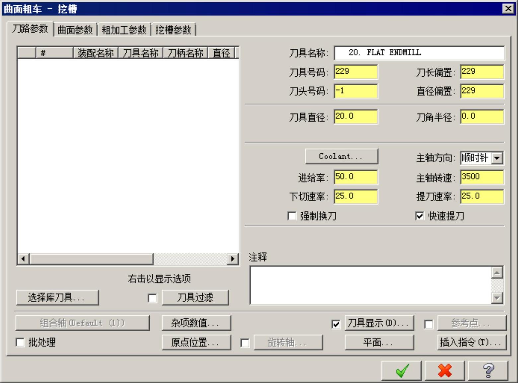This screenshot has height=383, width=518.
Task: Click tool list left scroll arrow
Action: click(x=23, y=259)
